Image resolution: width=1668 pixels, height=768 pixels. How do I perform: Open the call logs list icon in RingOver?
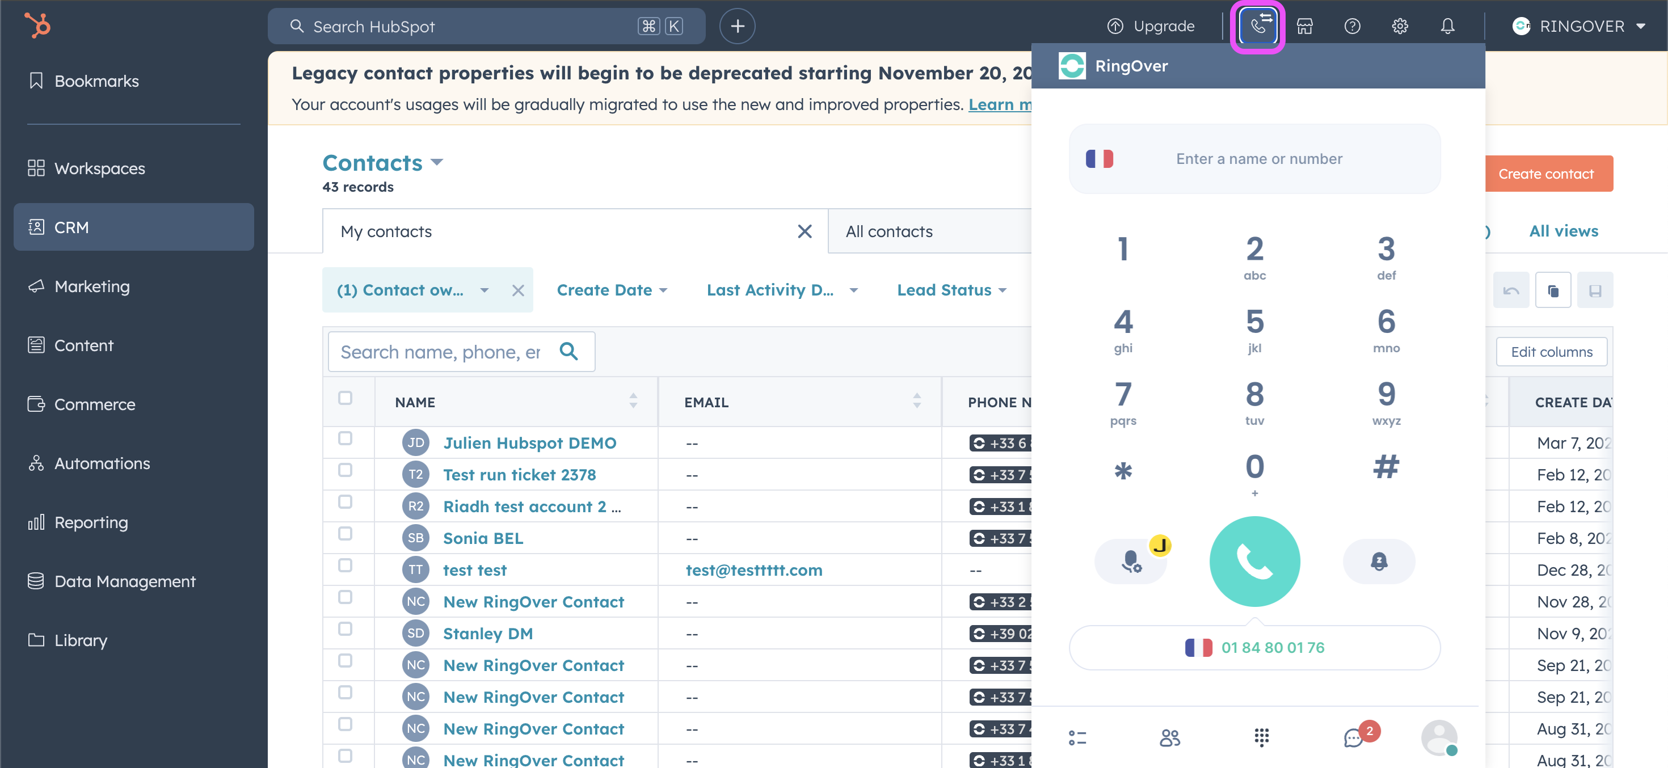point(1077,737)
